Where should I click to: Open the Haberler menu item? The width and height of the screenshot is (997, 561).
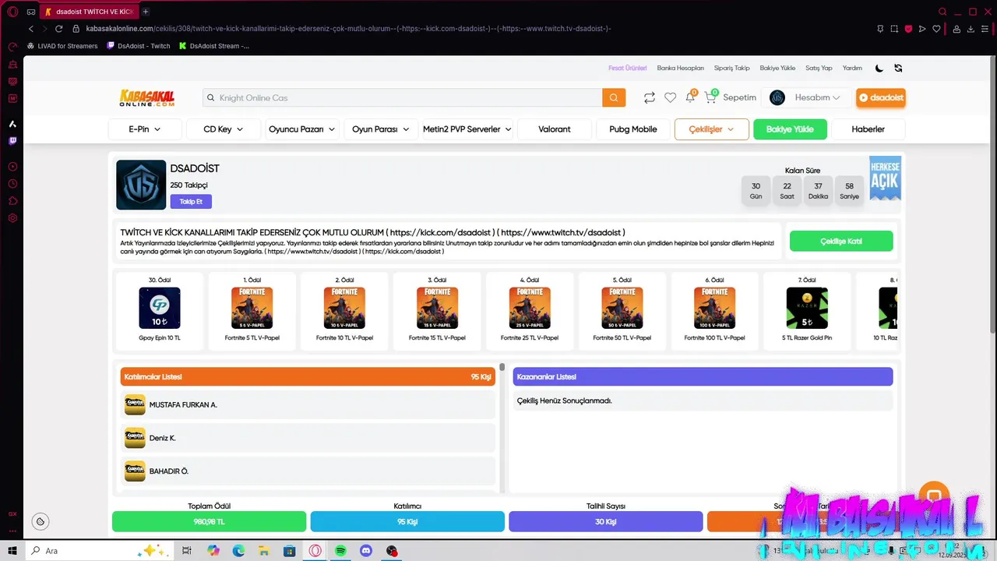coord(868,129)
